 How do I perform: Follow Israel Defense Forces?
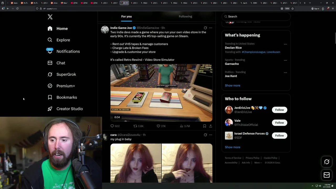280,135
